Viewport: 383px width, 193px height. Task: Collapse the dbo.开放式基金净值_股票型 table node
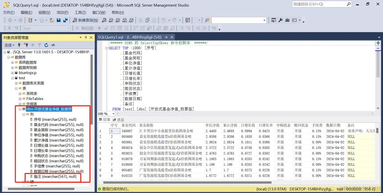pos(20,109)
